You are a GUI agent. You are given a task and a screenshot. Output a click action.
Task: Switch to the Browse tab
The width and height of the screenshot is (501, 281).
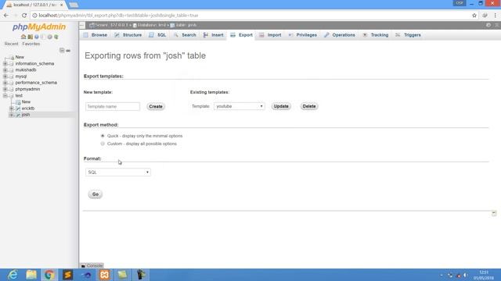(x=96, y=35)
